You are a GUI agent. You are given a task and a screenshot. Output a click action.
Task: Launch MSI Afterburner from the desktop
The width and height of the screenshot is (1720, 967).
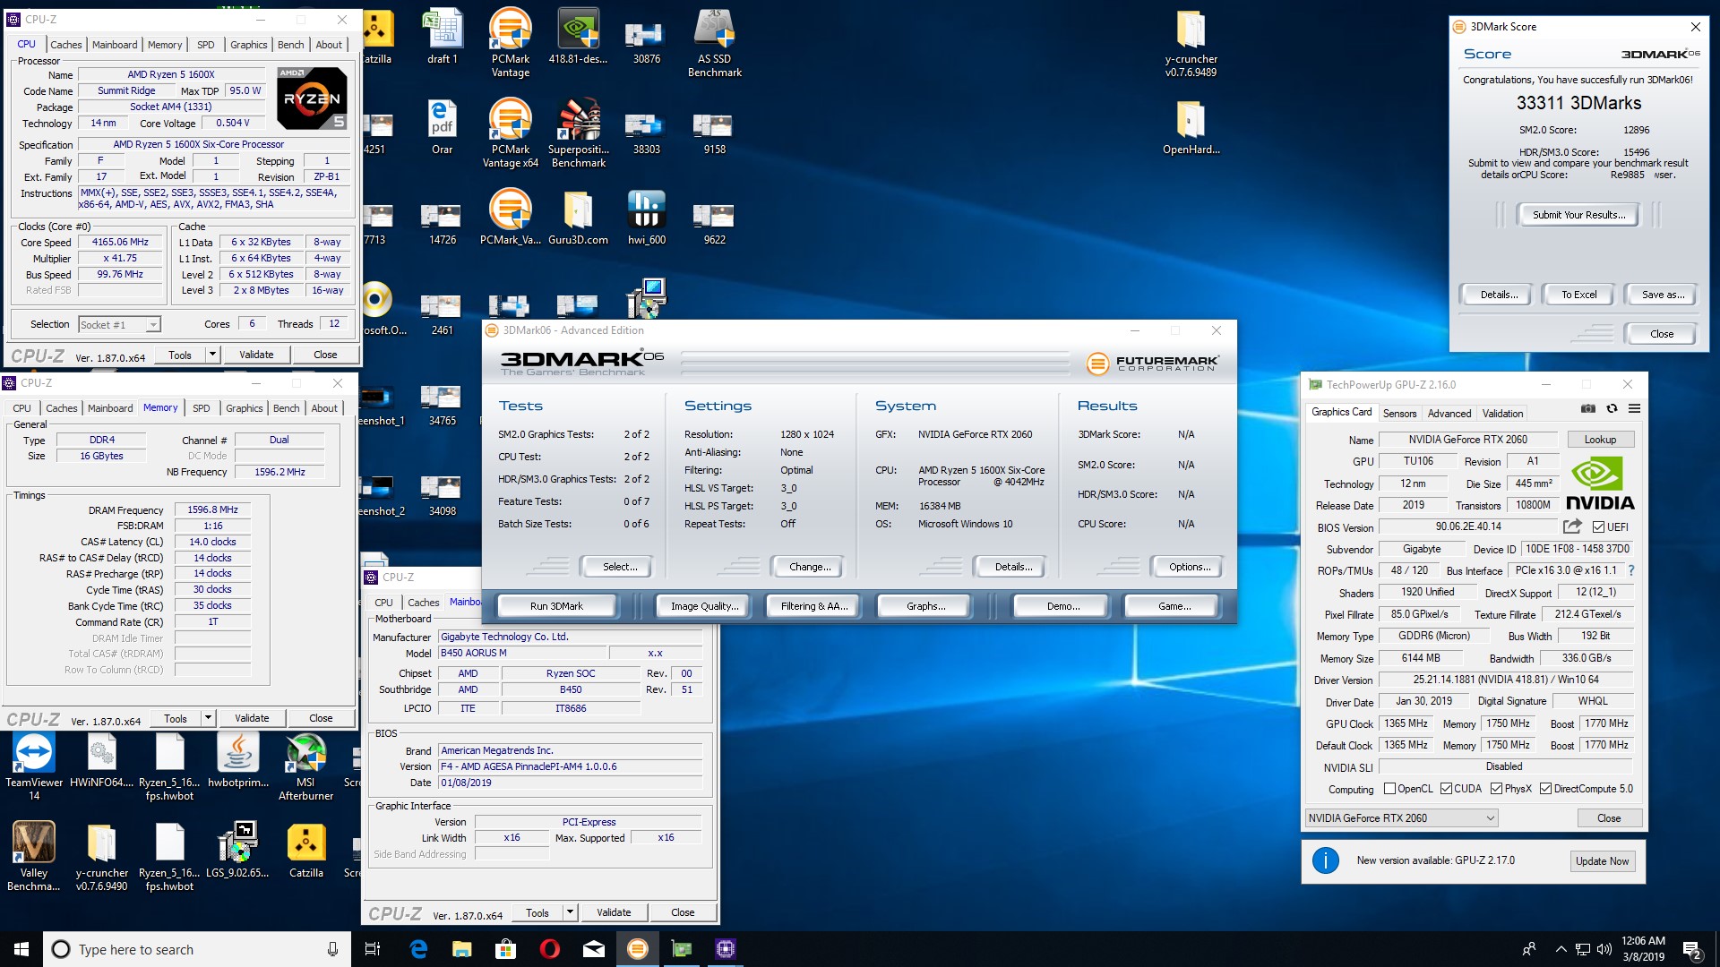pos(305,766)
